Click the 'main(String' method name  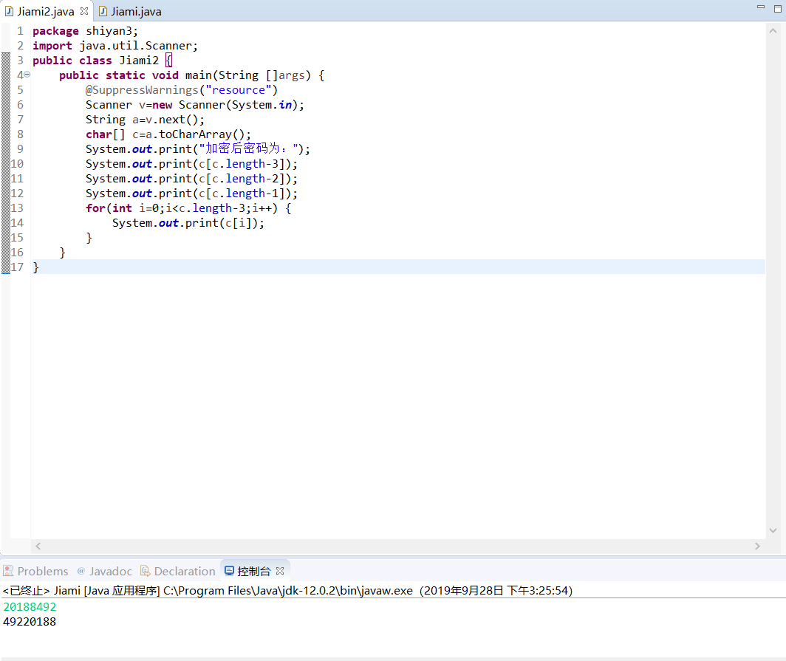222,75
